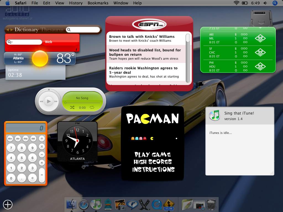Screen dimensions: 283x212
Task: Open RealPlayer from the dock
Action: coord(132,205)
